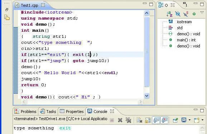
Task: Toggle Hide Non-Public Members green dot
Action: 194,14
